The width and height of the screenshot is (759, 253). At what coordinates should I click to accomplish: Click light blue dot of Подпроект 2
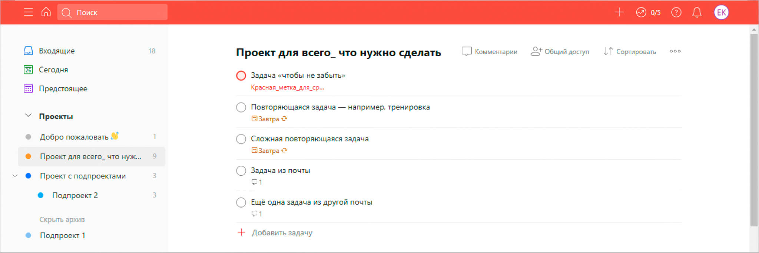[x=41, y=195]
